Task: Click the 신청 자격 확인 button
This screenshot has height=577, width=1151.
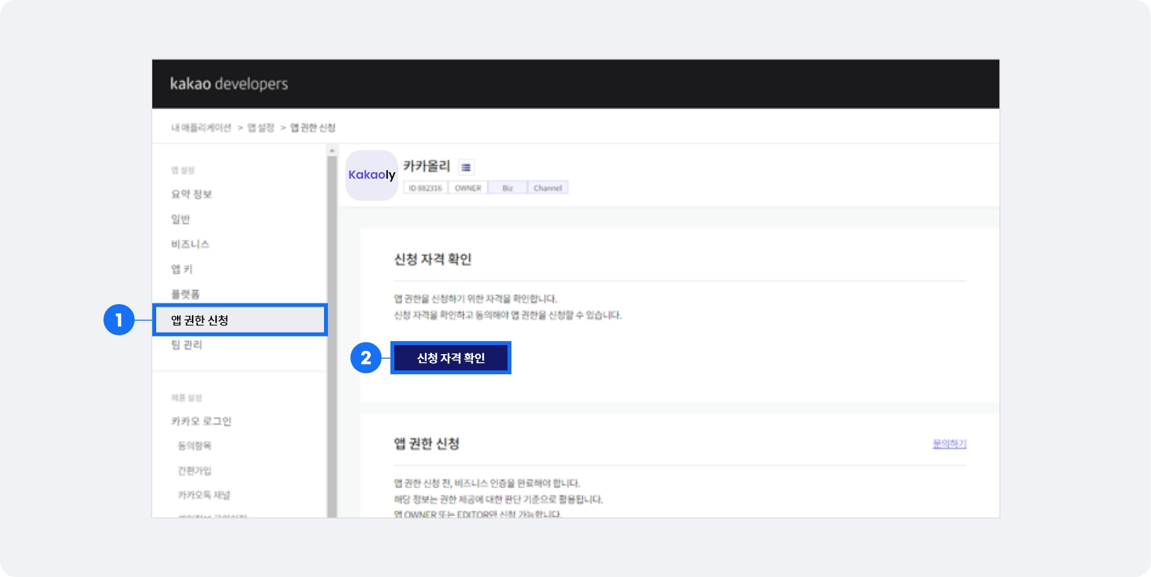Action: pos(451,358)
